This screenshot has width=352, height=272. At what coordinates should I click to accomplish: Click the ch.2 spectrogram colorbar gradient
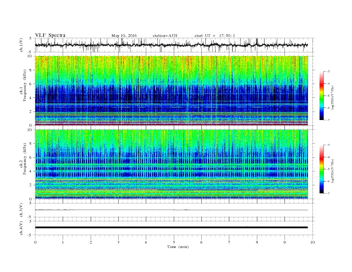[x=321, y=169]
